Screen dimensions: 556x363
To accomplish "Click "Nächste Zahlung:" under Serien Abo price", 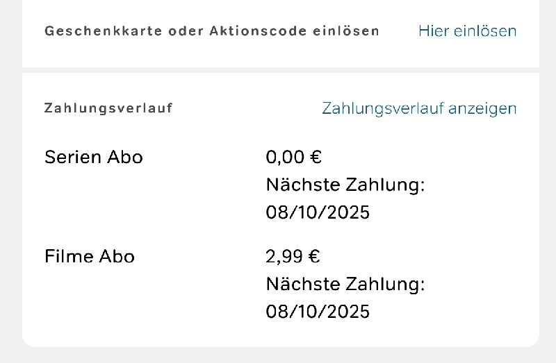I will click(345, 185).
